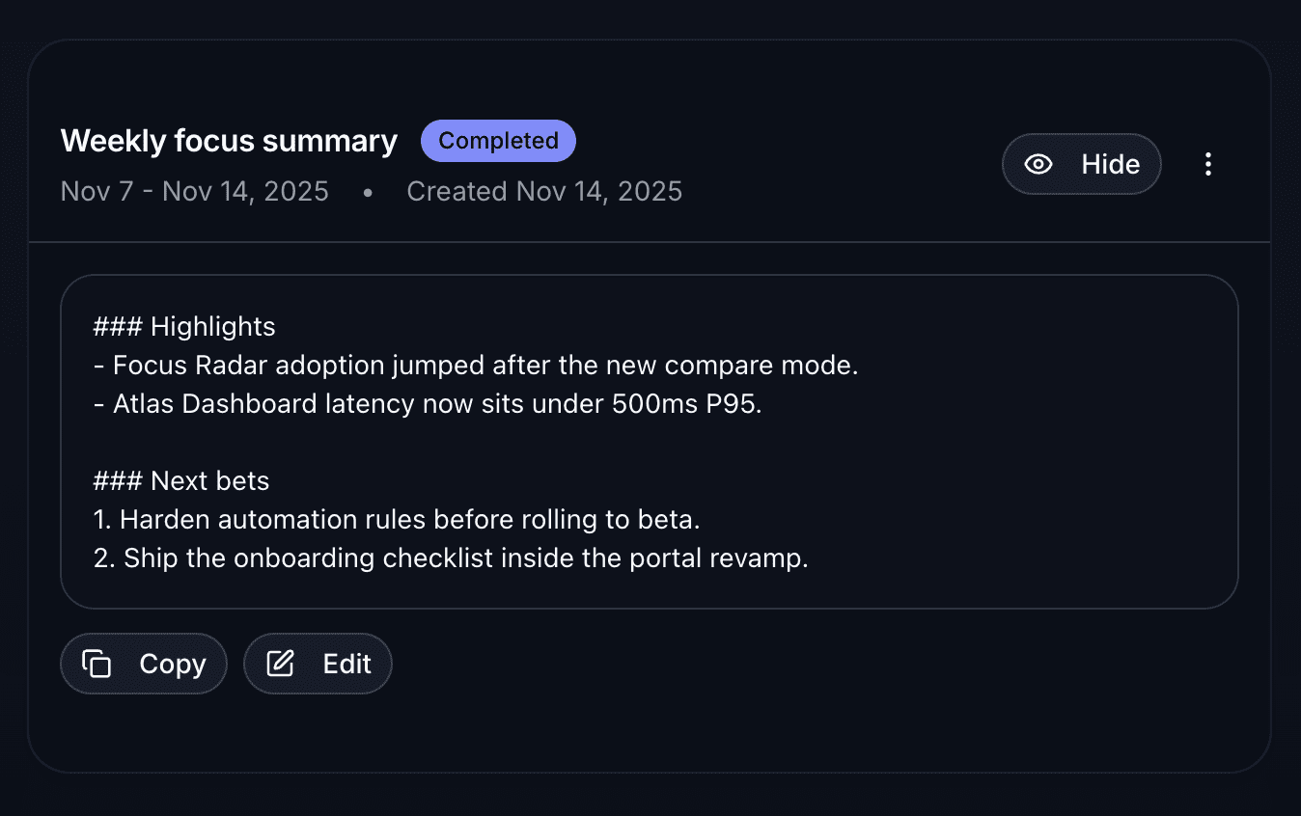The height and width of the screenshot is (816, 1301).
Task: Edit the weekly summary content
Action: (318, 663)
